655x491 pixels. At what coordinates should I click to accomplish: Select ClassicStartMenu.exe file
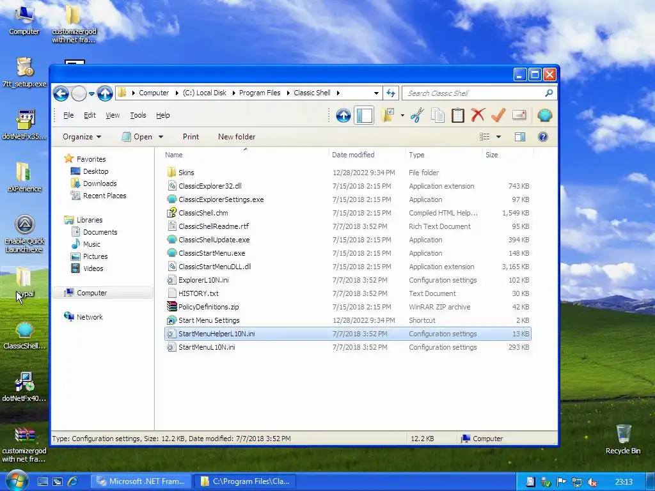click(x=212, y=253)
